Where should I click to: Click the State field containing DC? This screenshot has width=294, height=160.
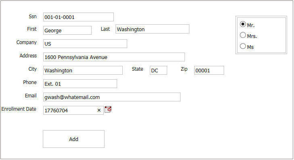pos(158,70)
